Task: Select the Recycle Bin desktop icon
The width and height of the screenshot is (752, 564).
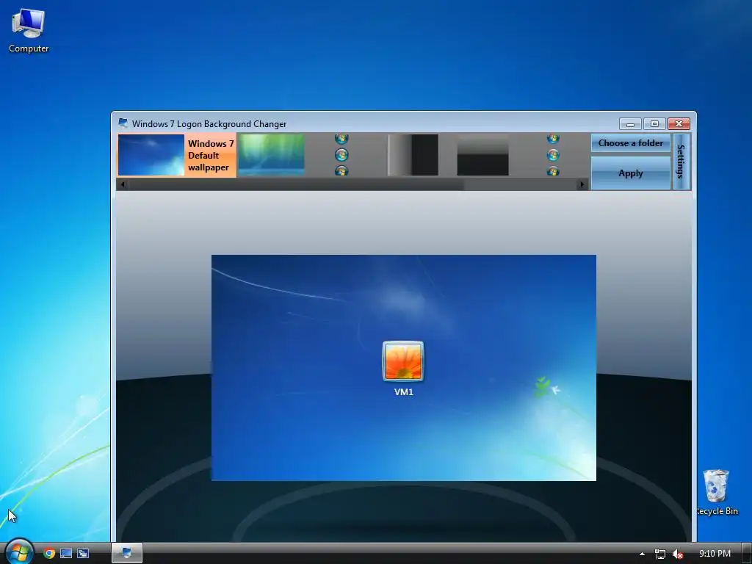Action: pos(717,492)
